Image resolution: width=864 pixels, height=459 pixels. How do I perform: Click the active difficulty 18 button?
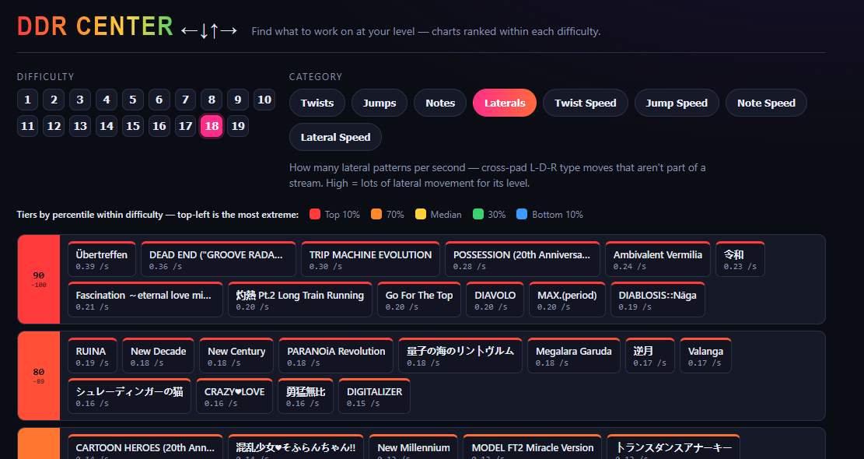[212, 126]
